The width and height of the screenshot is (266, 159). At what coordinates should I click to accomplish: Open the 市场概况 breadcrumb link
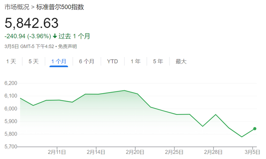pyautogui.click(x=17, y=7)
